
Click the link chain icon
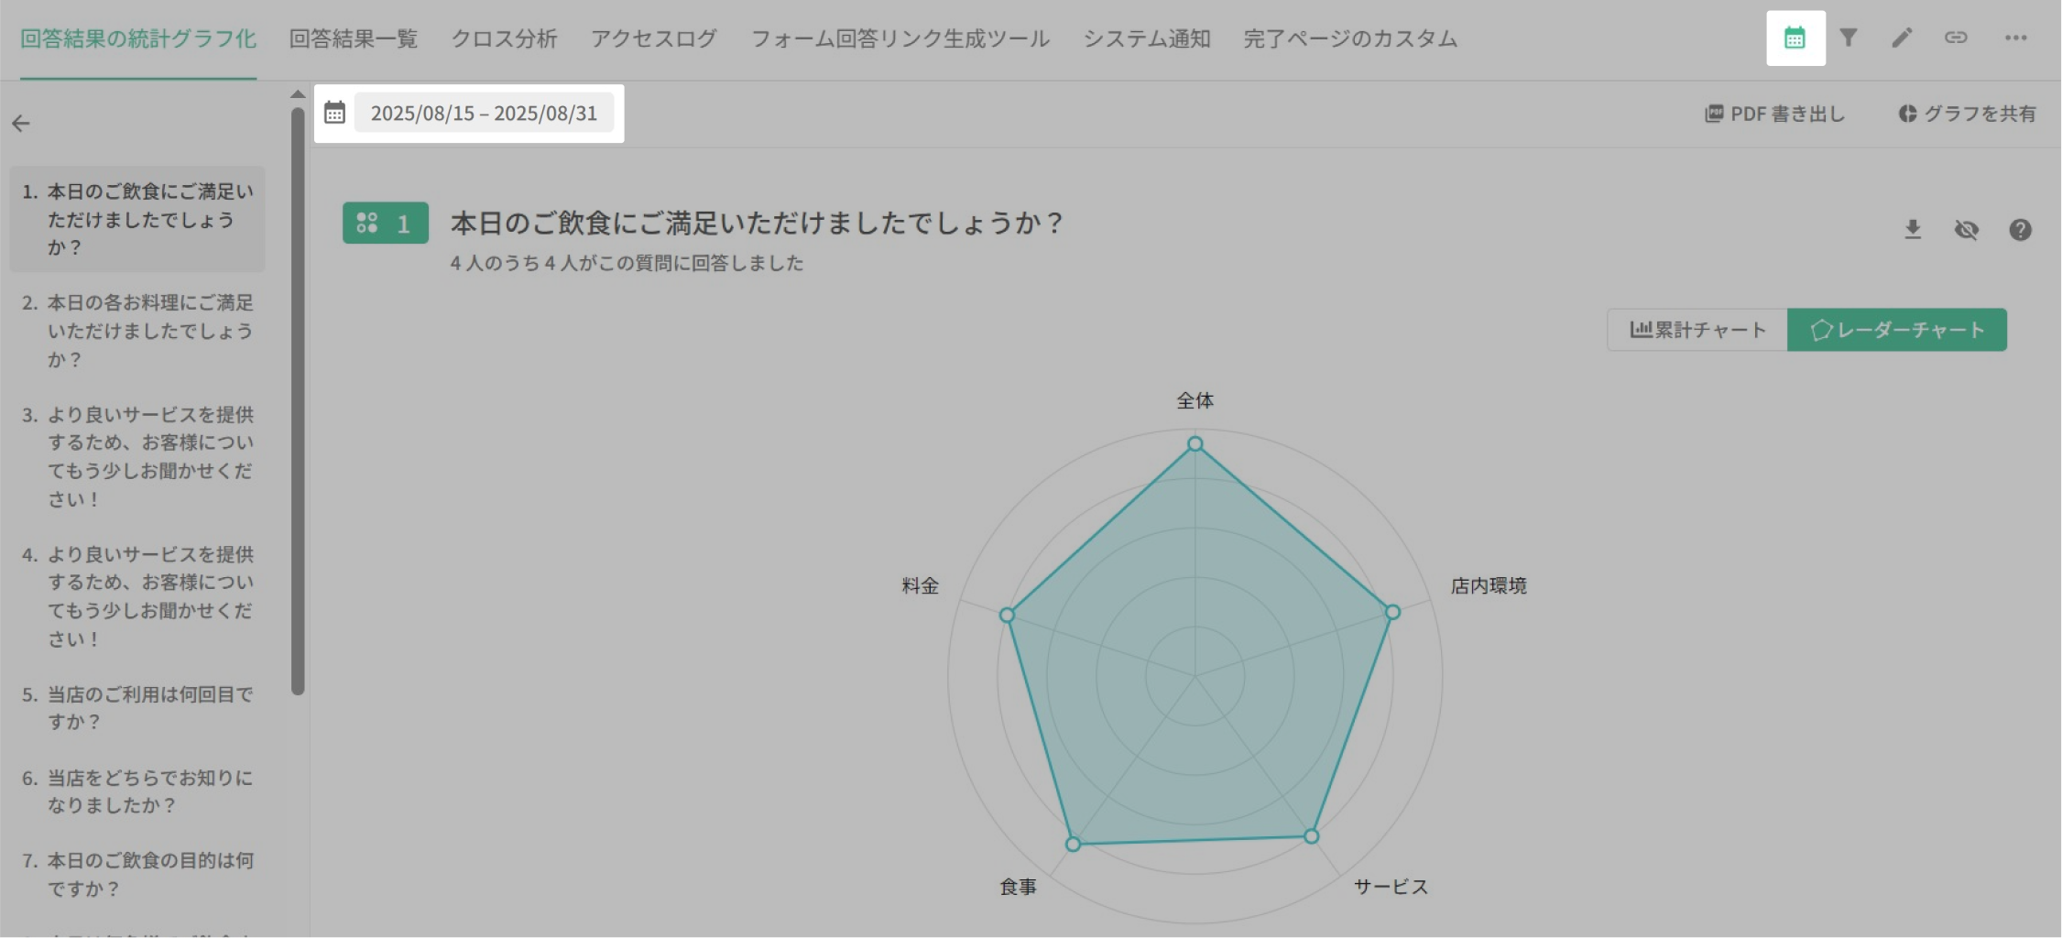1956,38
